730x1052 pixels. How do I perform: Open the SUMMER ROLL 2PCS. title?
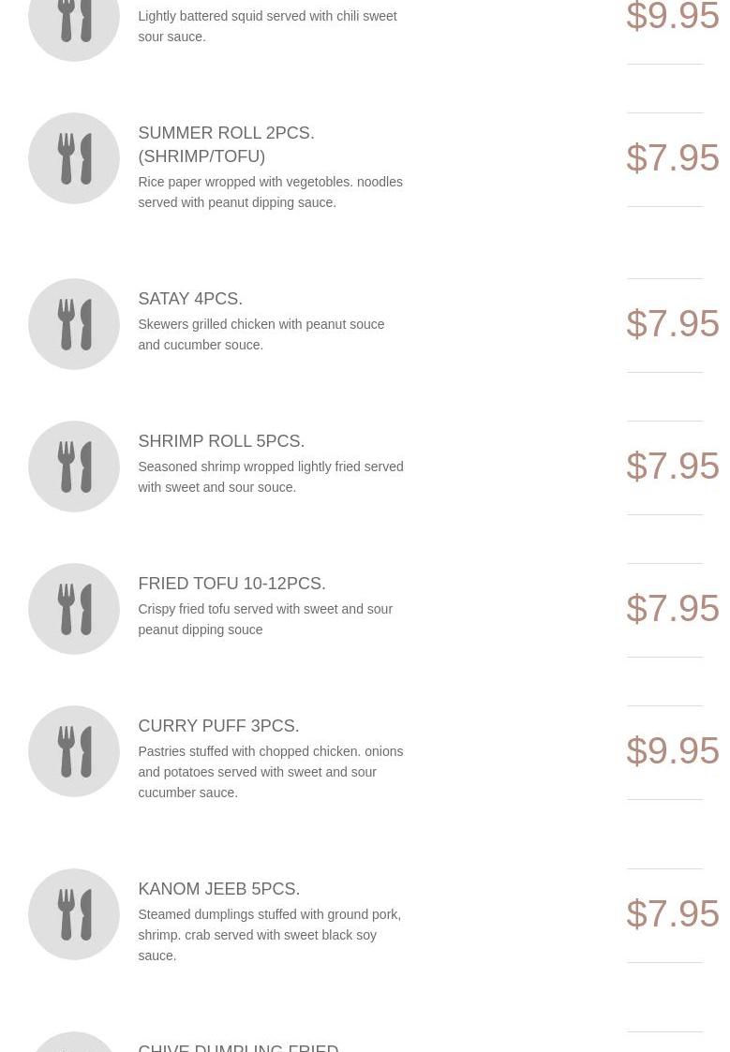click(226, 144)
